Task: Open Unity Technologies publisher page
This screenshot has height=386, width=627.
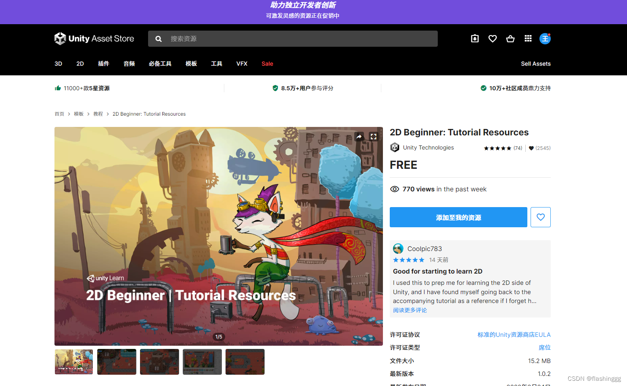Action: click(428, 147)
